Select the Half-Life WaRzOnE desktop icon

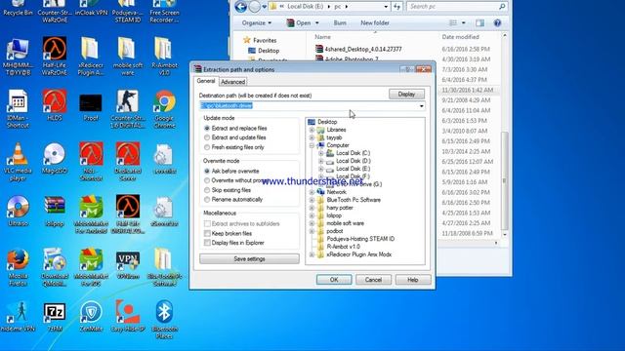(x=55, y=57)
